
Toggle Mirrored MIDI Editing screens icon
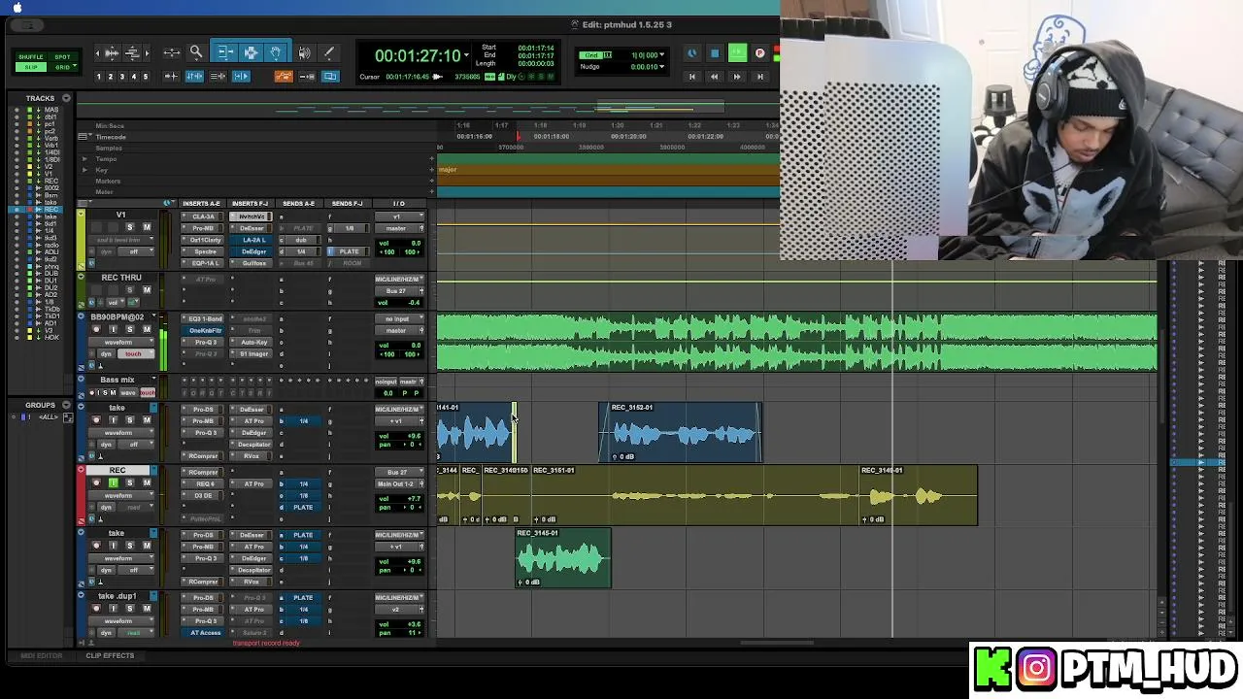pos(329,76)
